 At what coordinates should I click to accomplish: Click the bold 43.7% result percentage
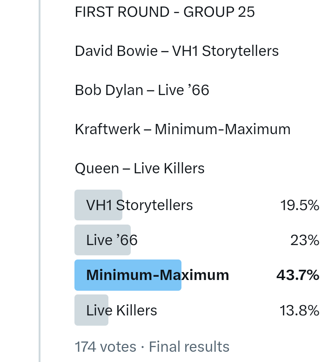298,275
